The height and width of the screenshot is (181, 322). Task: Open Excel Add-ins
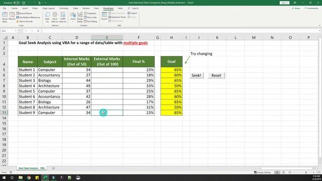click(55, 17)
